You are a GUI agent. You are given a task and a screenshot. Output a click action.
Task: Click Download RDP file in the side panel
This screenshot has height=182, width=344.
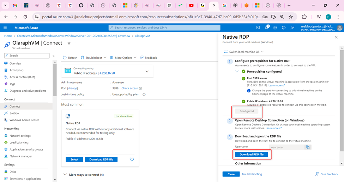point(252,155)
